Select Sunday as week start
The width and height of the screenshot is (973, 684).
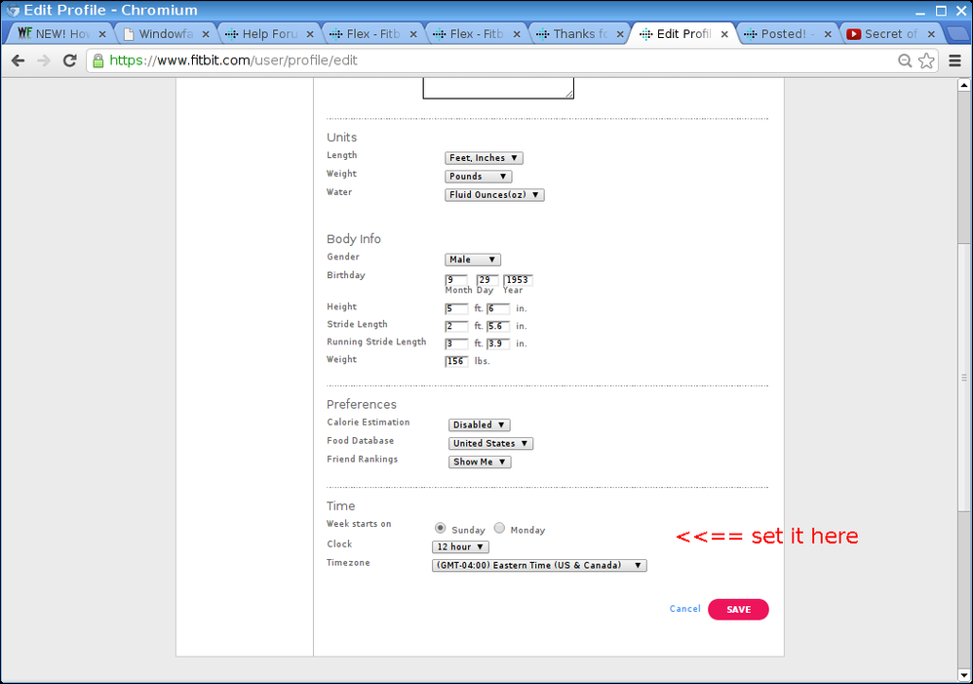(x=440, y=528)
